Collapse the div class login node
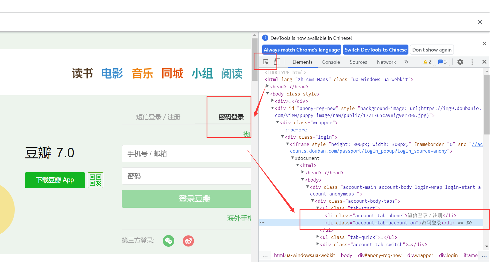The height and width of the screenshot is (262, 490). click(x=283, y=137)
